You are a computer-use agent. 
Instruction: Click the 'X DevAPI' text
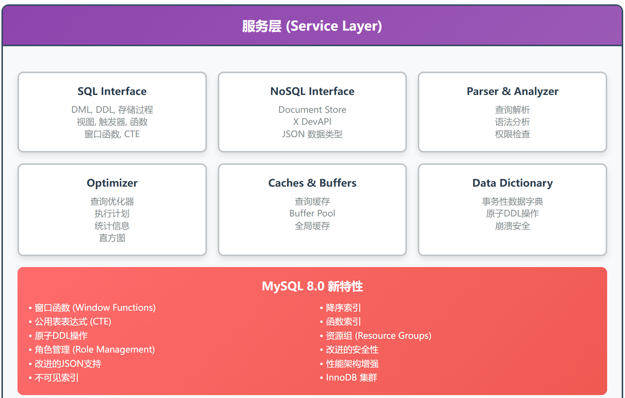click(x=312, y=122)
